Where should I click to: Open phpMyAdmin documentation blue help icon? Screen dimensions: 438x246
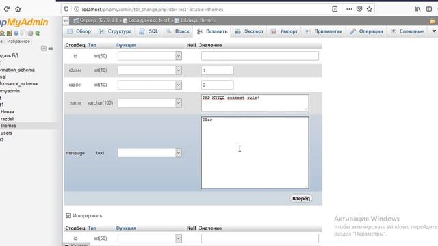click(x=16, y=33)
